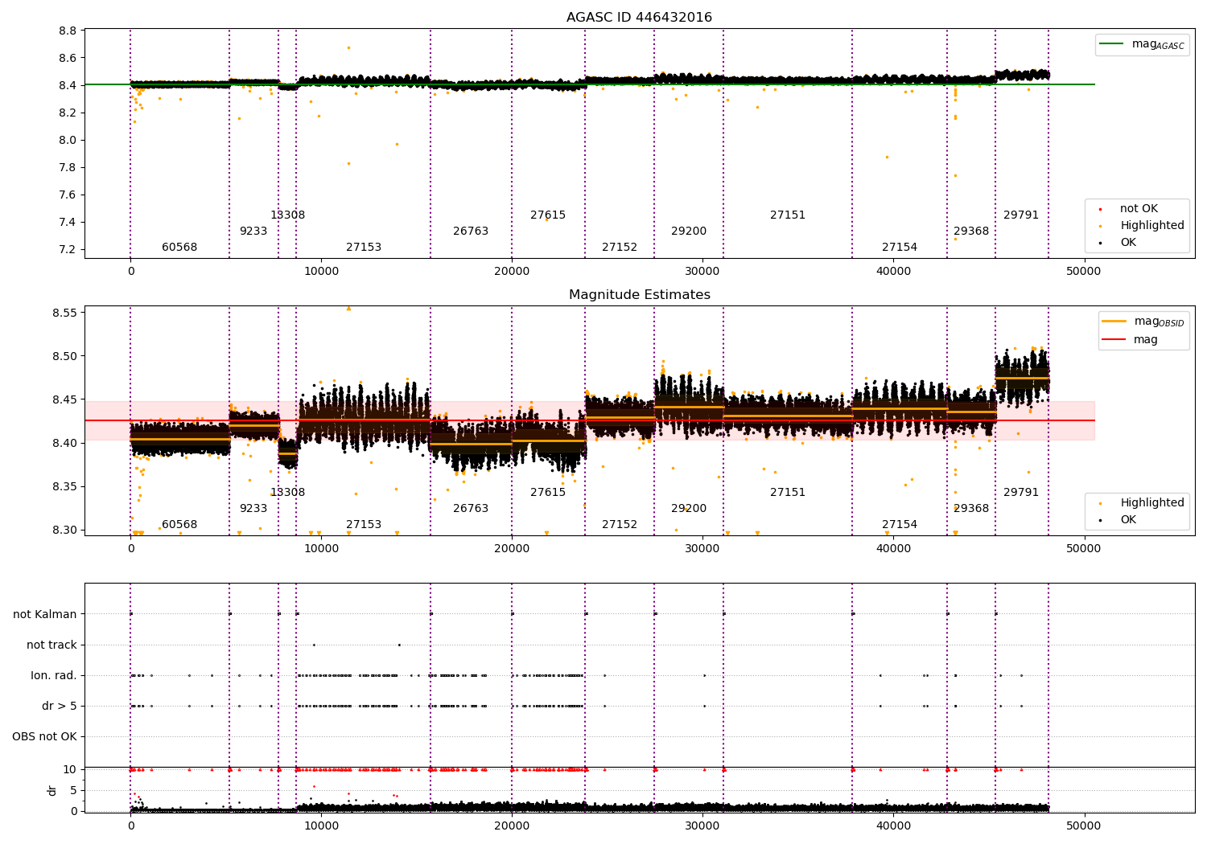Click the 8.55 tick on Magnitude Estimates y-axis
This screenshot has height=844, width=1207.
64,313
